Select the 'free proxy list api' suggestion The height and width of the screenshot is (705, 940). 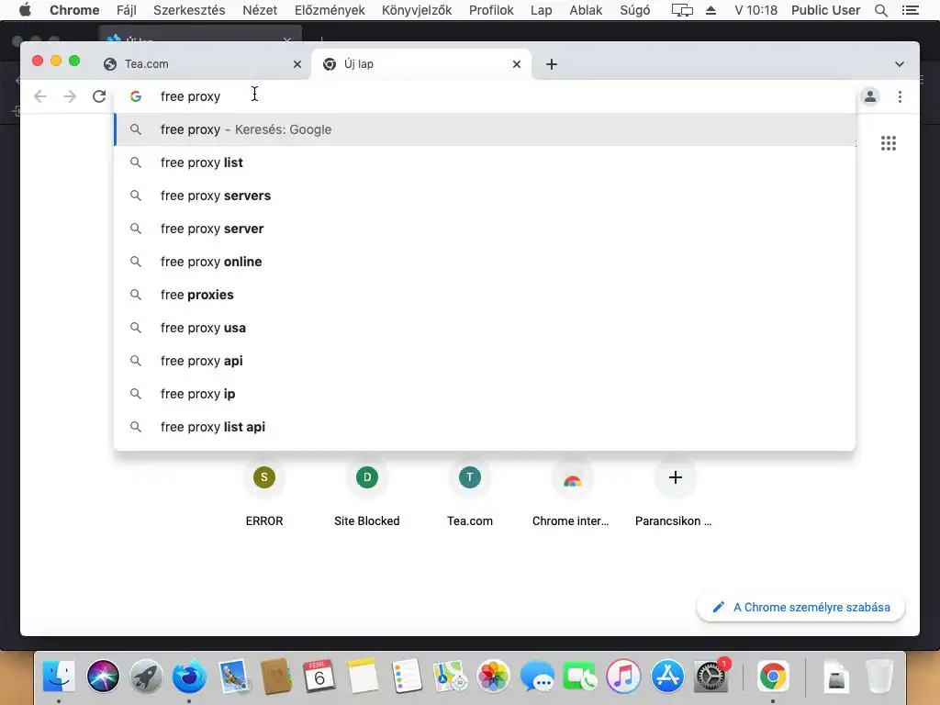click(x=485, y=426)
